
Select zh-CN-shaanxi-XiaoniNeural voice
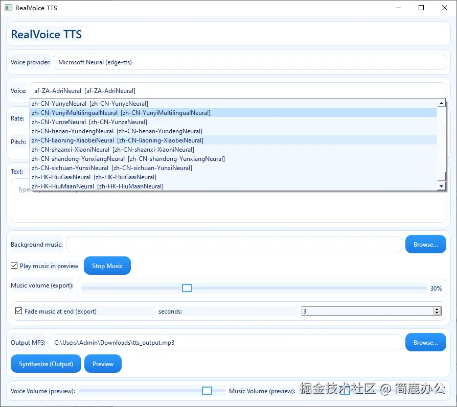(x=234, y=149)
